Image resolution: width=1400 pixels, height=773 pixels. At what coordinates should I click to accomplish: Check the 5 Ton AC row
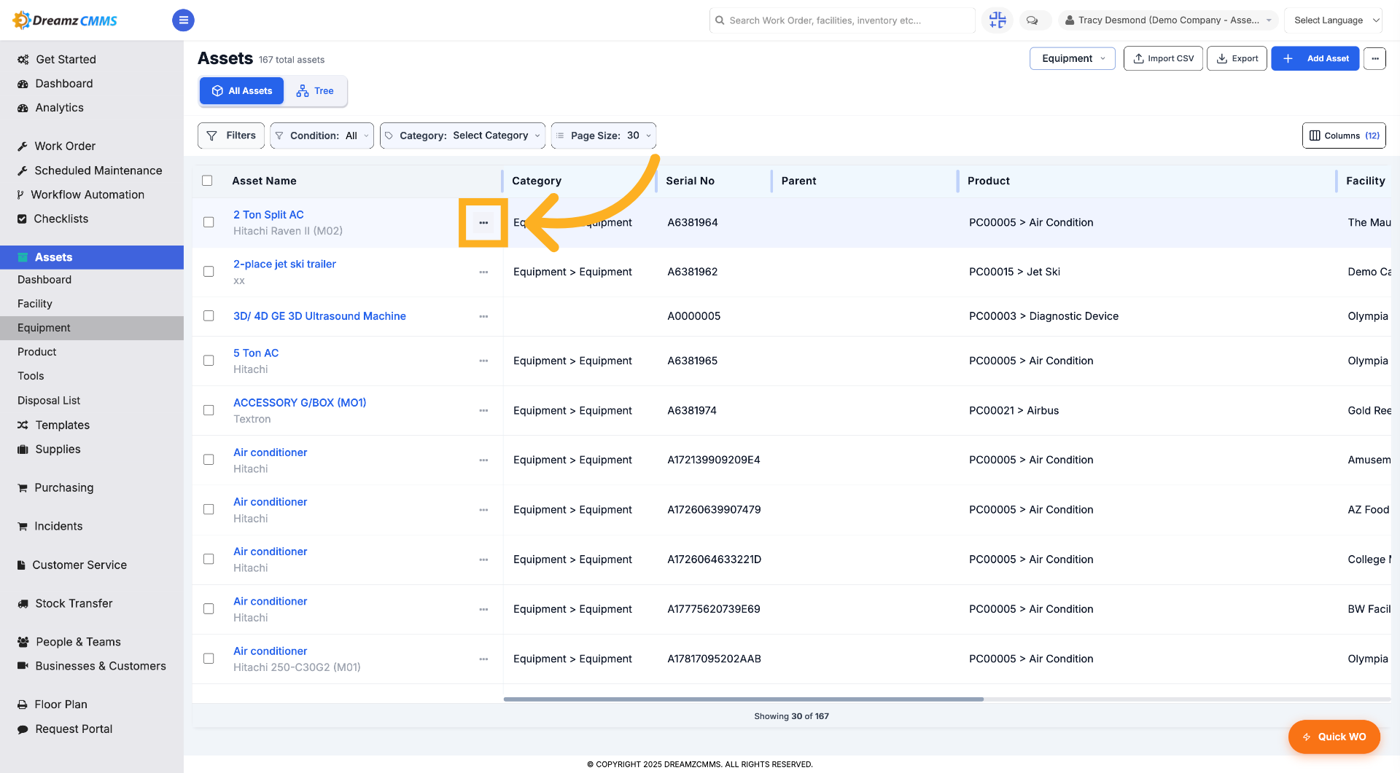point(209,361)
